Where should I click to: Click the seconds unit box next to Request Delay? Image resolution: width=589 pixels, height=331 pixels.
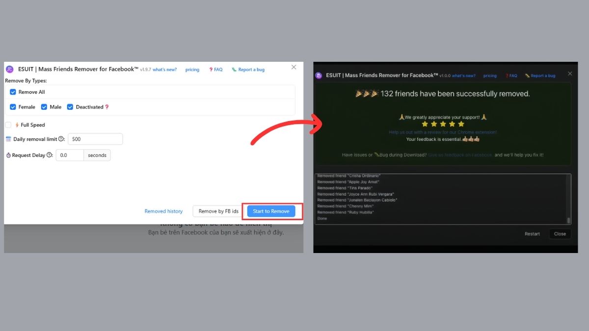[97, 155]
